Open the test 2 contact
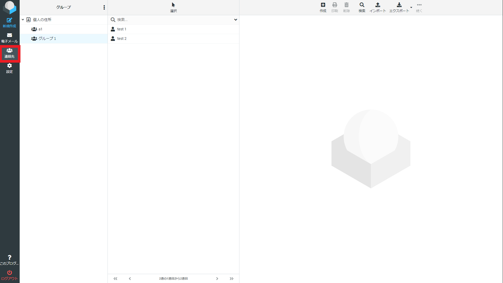Screen dimensions: 503x283 tap(122, 39)
